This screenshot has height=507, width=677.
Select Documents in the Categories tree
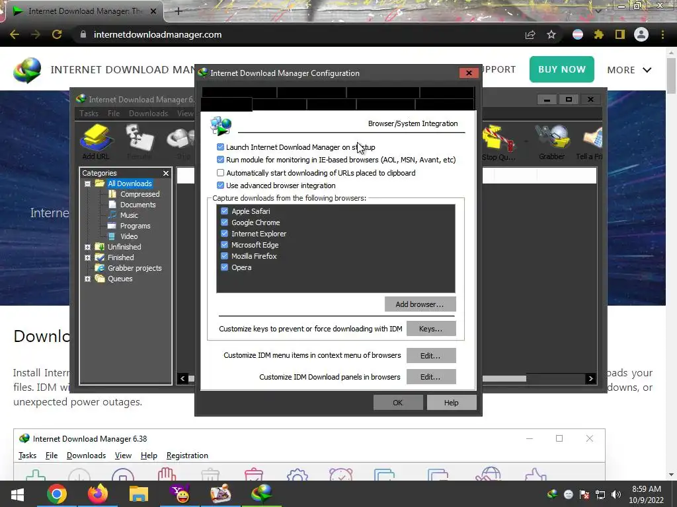138,205
